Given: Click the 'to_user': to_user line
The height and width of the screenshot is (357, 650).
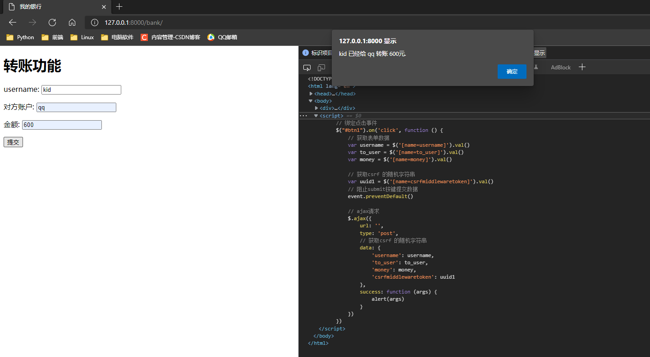Looking at the screenshot, I should coord(399,262).
